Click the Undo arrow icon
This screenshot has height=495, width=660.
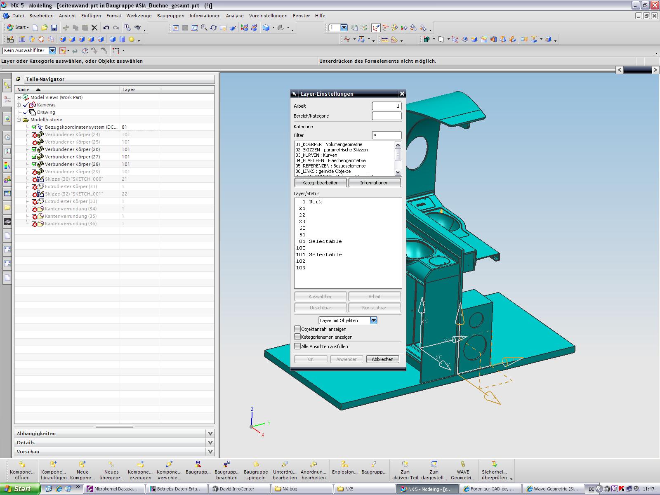click(106, 28)
